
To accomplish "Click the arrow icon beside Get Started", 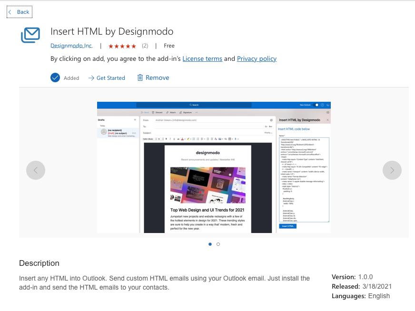I will click(x=91, y=78).
